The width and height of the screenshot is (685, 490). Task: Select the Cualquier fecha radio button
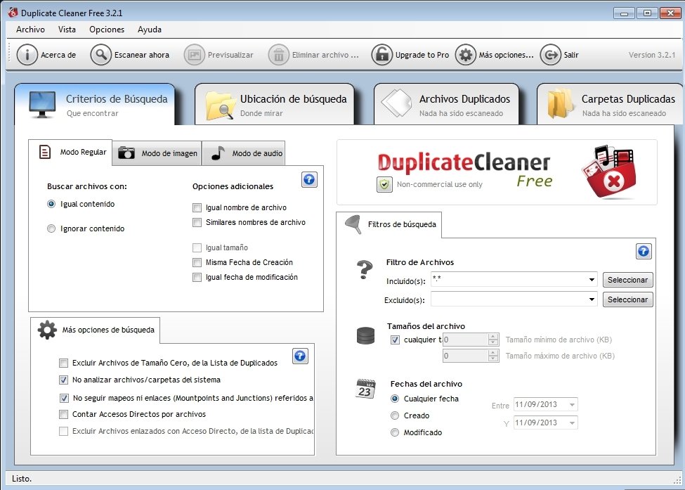[395, 399]
